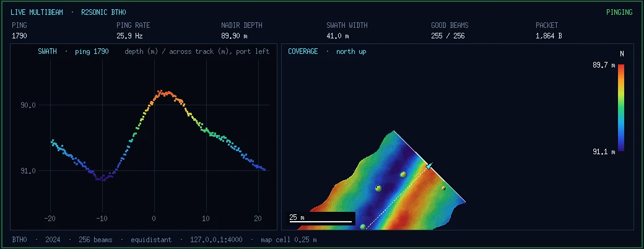Click the PINGING status indicator

pos(619,12)
